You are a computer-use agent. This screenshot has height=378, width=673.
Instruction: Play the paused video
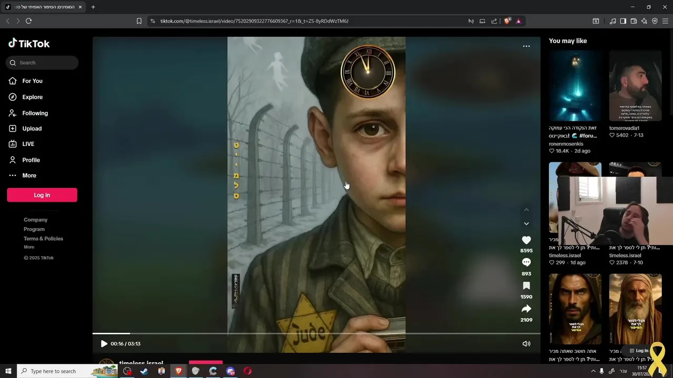tap(104, 344)
